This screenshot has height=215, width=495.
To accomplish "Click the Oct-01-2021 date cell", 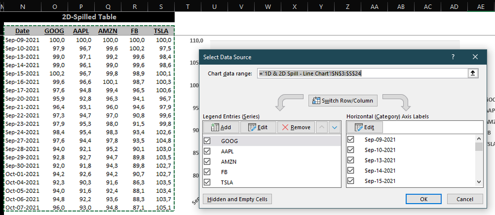I will 22,174.
